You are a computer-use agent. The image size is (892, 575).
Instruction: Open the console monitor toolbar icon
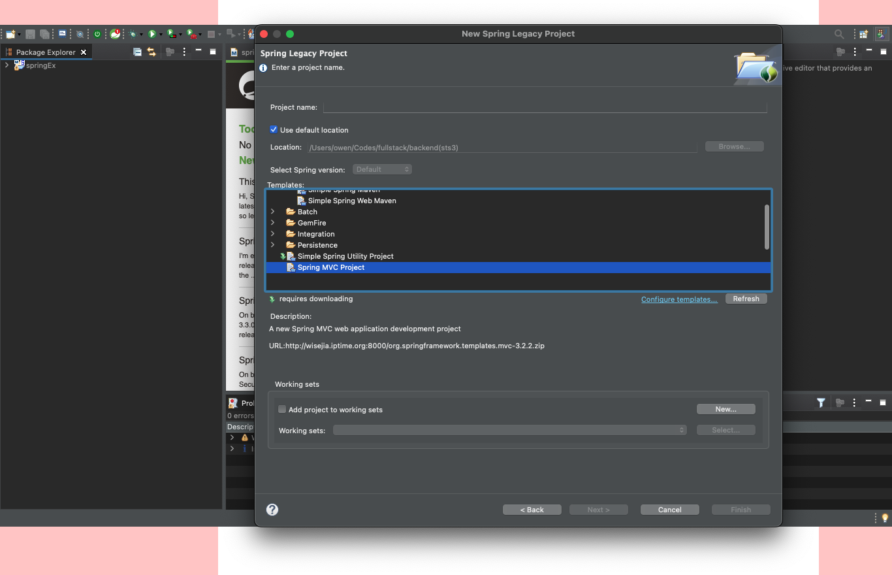pyautogui.click(x=63, y=33)
